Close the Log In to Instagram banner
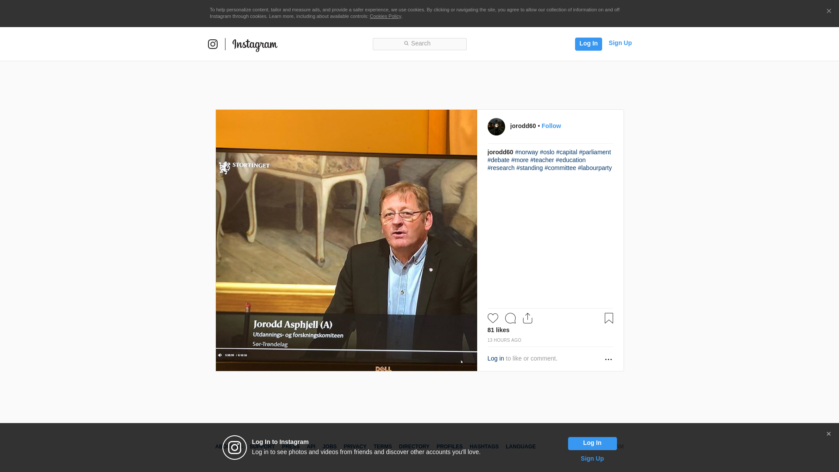 [x=829, y=434]
